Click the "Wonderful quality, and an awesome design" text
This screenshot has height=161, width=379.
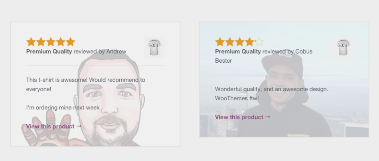point(271,89)
